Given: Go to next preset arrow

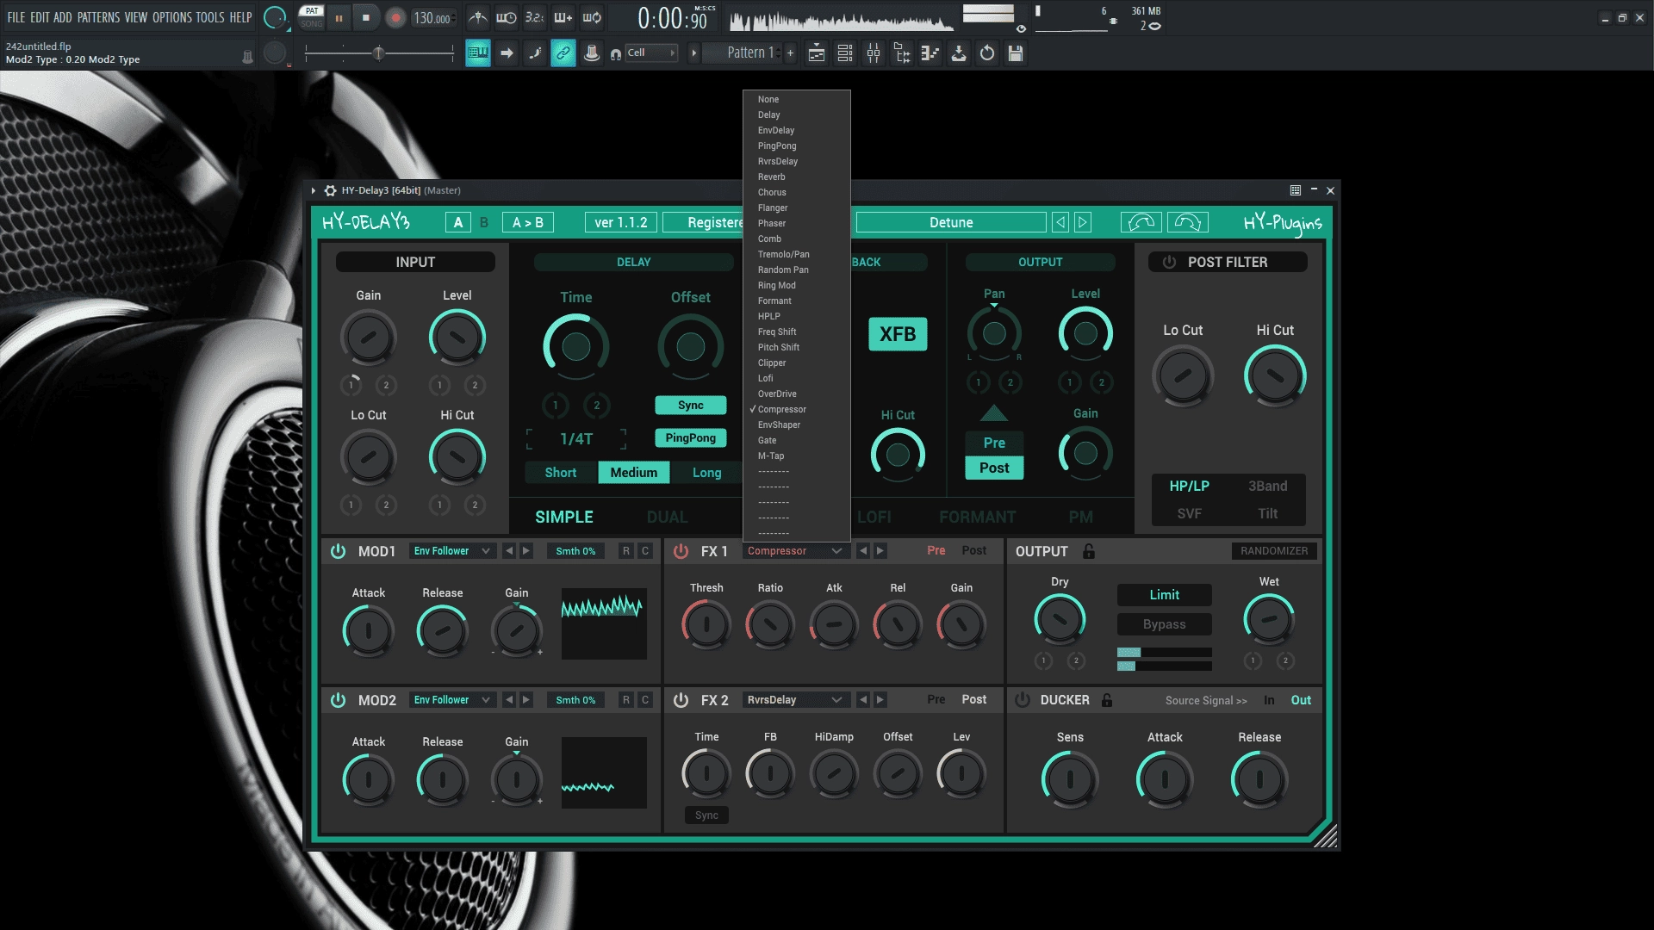Looking at the screenshot, I should (x=1083, y=222).
